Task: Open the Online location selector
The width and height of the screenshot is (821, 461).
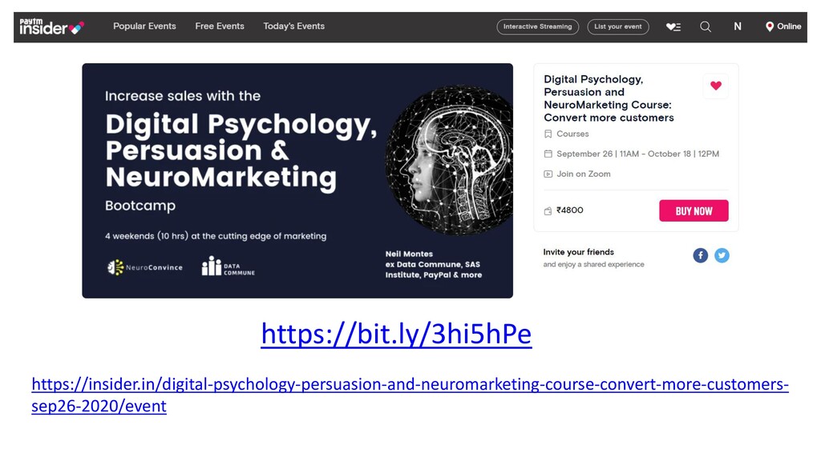Action: 783,26
